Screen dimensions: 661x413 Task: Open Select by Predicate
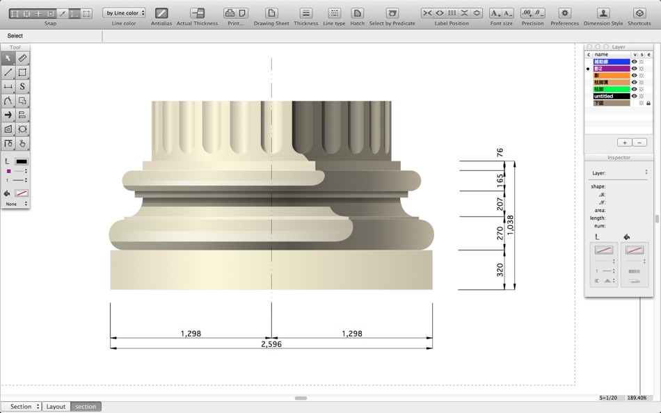(392, 13)
